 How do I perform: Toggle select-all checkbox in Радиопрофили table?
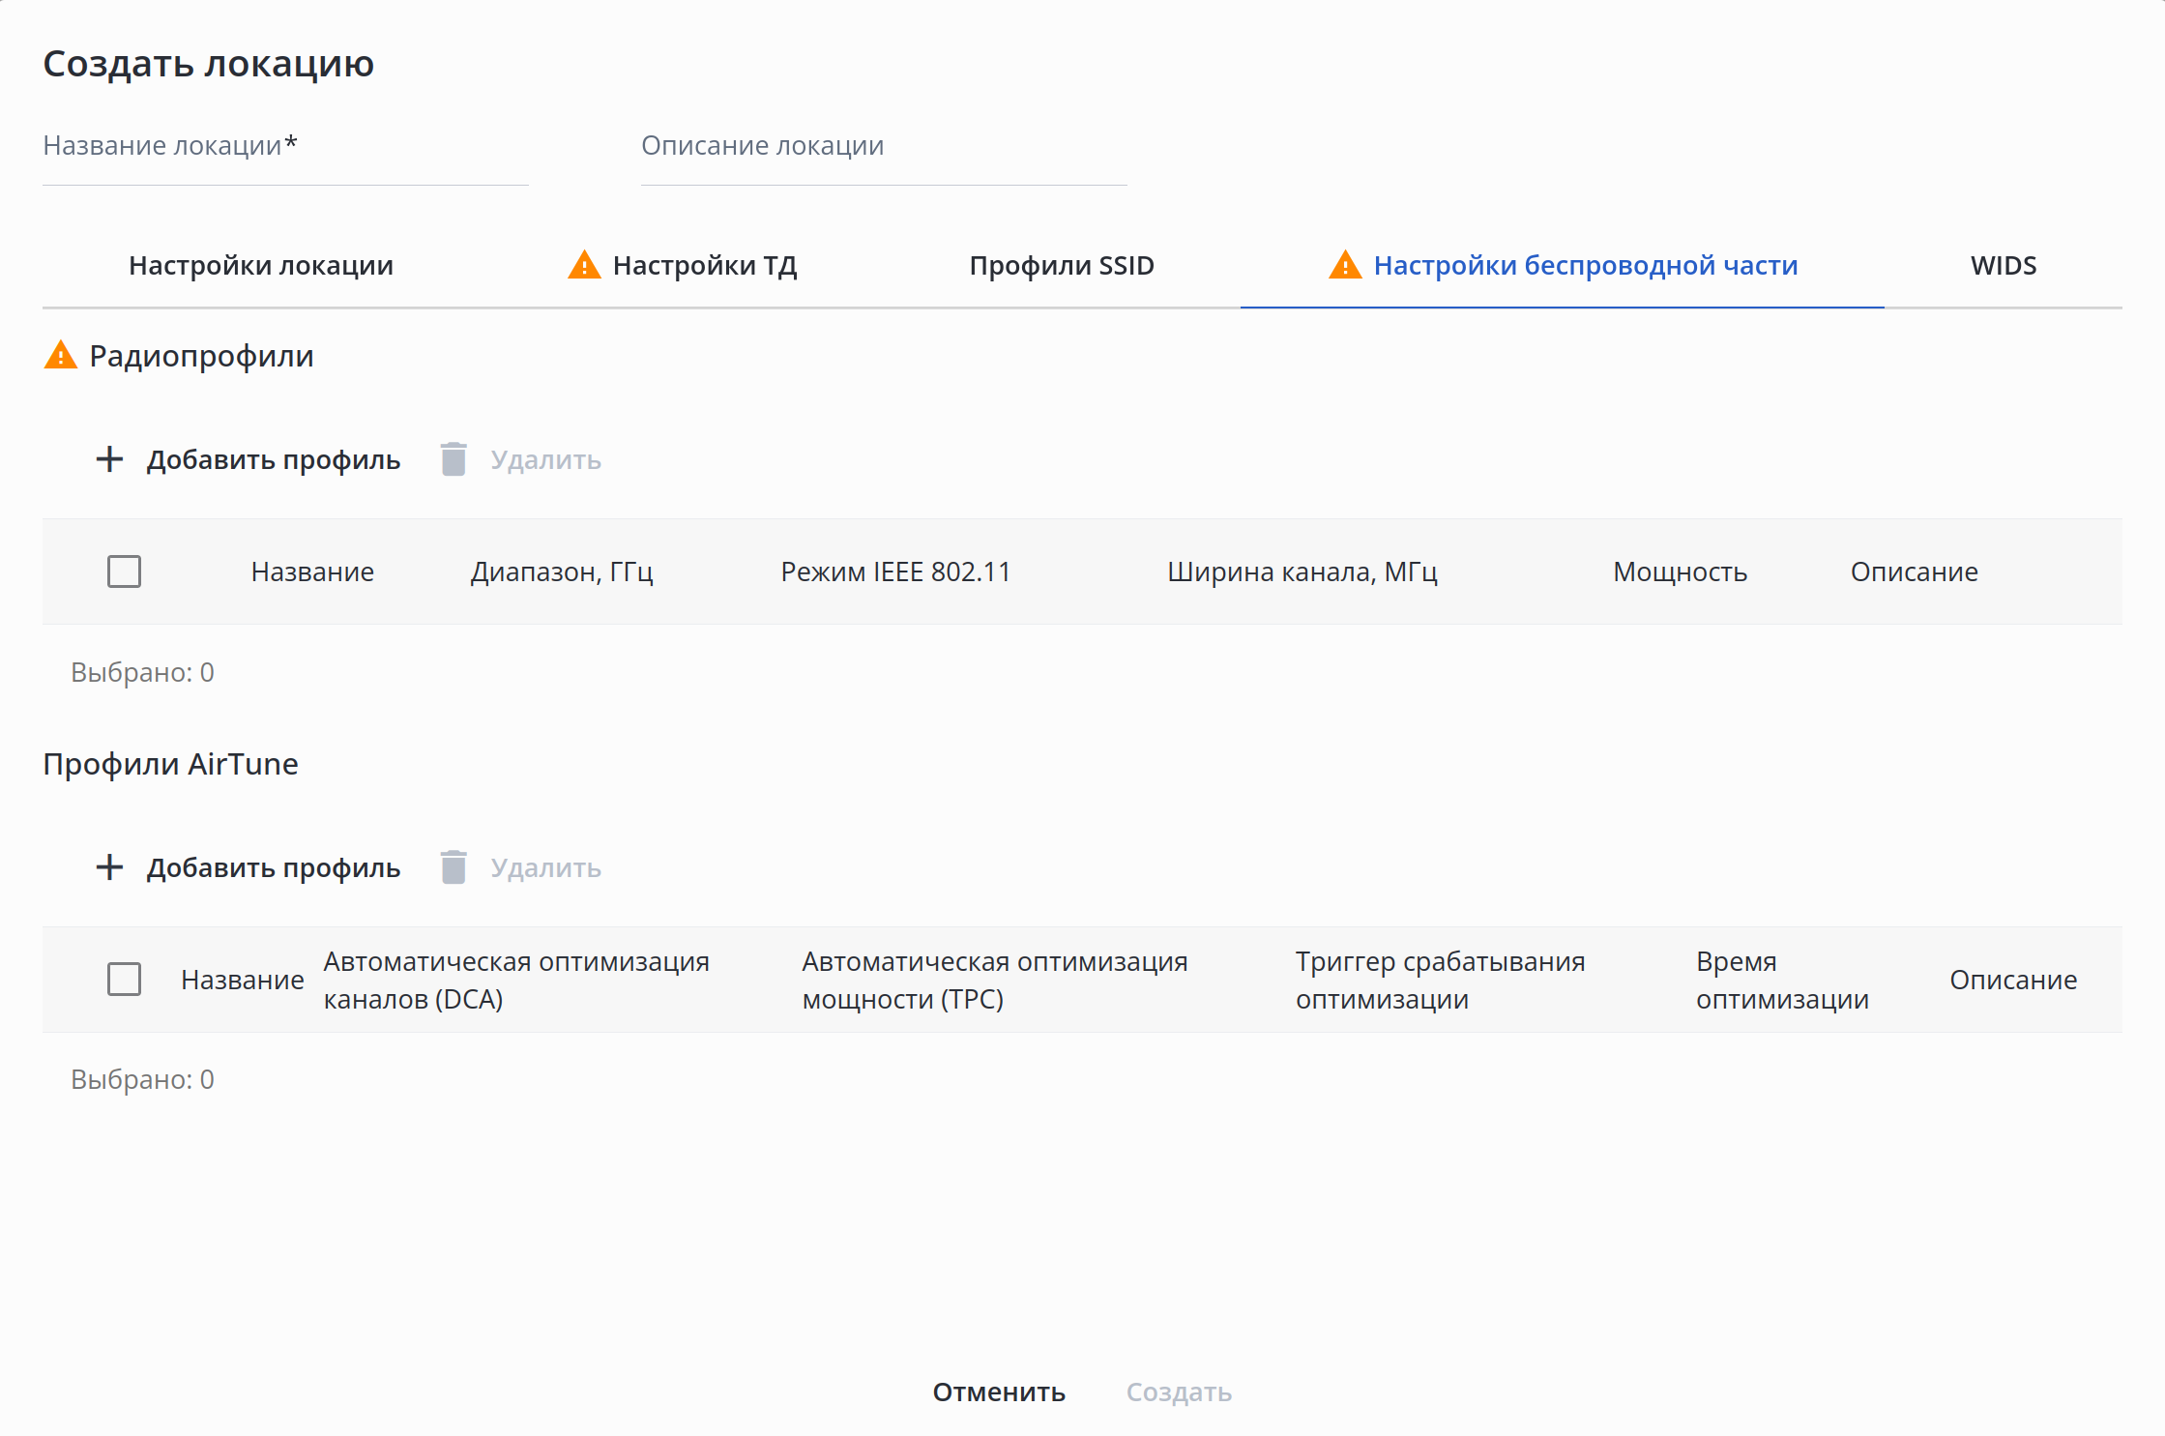pyautogui.click(x=124, y=571)
